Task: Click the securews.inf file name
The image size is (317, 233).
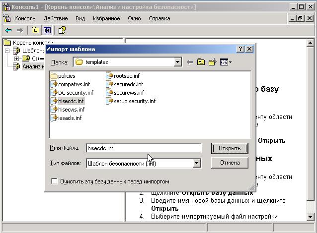Action: coord(129,93)
